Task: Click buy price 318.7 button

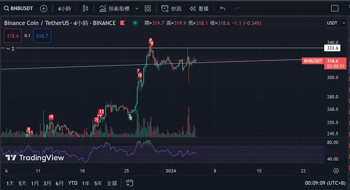Action: click(42, 36)
